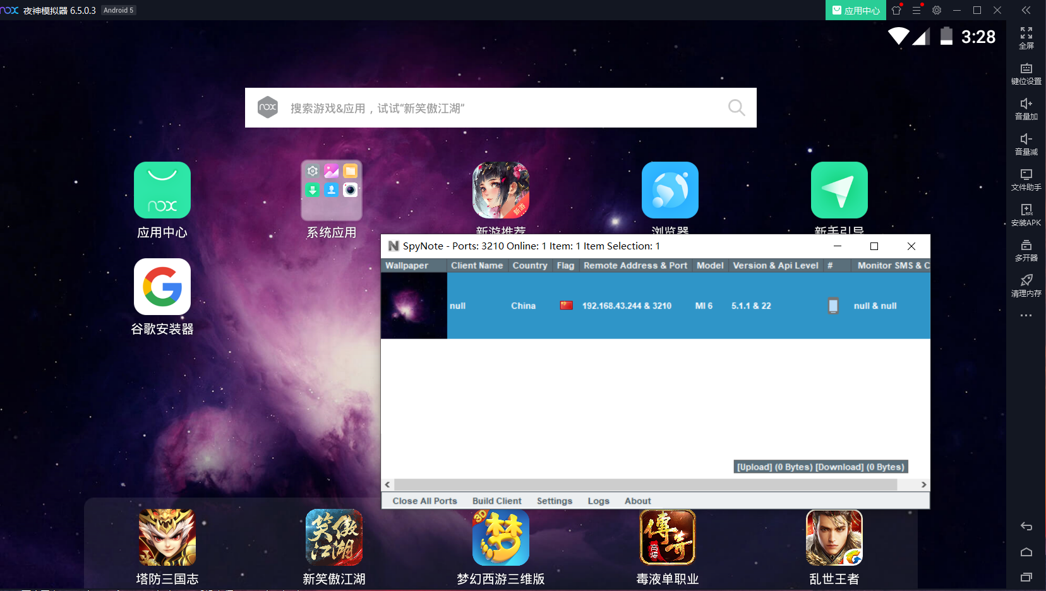Open the 多开器 multi-instance manager
The image size is (1046, 591).
tap(1026, 250)
